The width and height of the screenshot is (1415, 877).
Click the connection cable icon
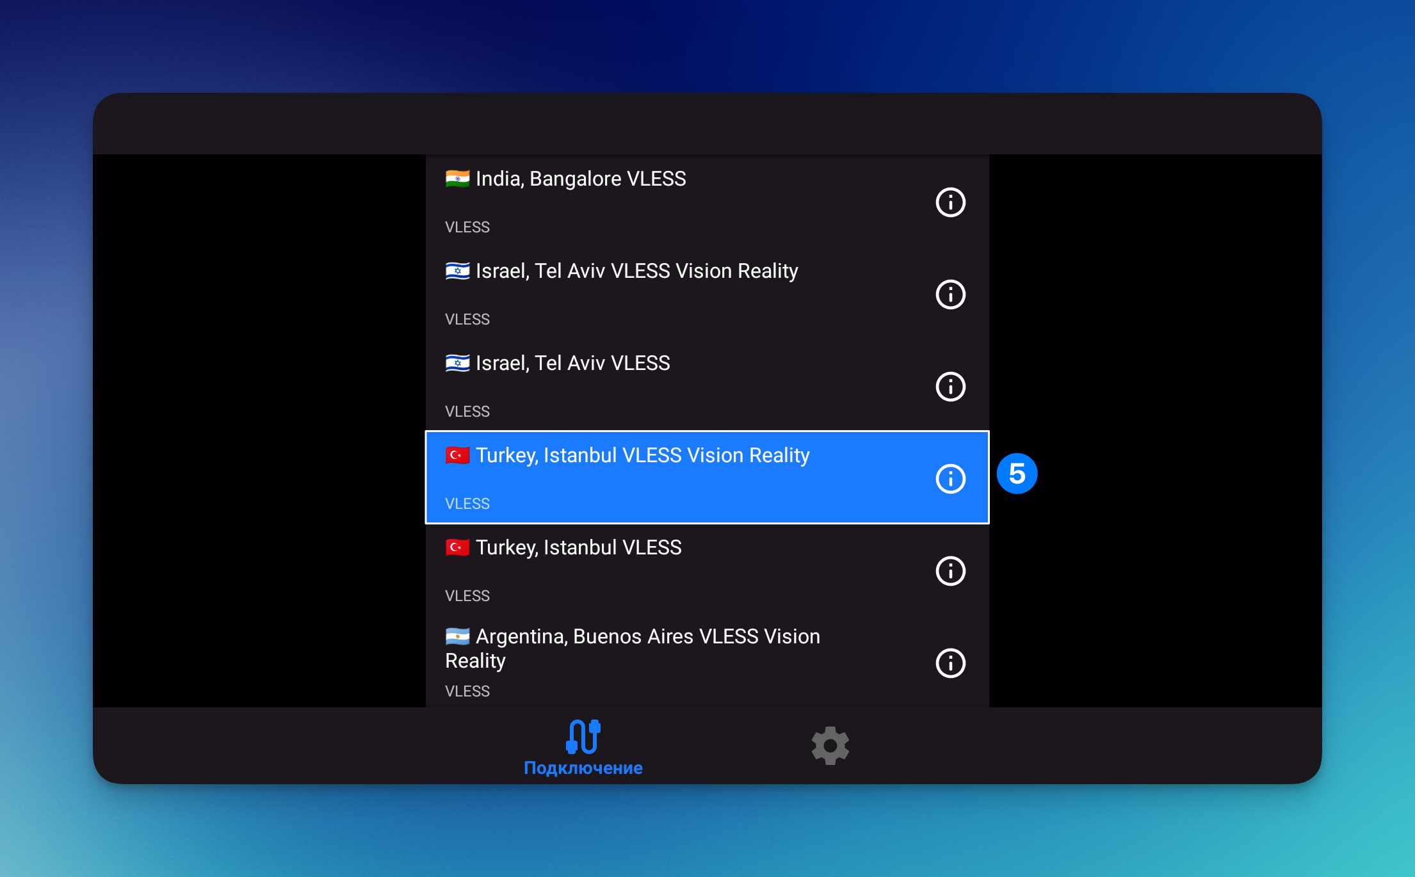tap(583, 737)
